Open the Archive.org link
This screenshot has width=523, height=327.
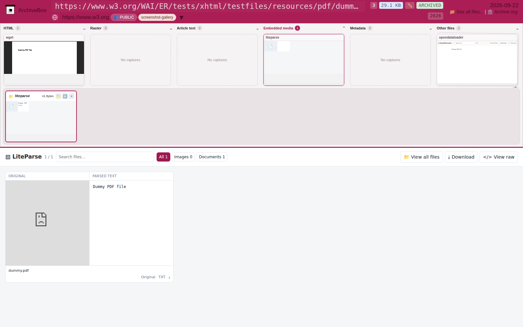click(x=502, y=12)
